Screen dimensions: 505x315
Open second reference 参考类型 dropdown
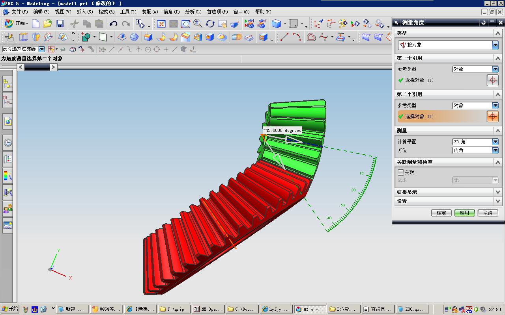[x=475, y=106]
